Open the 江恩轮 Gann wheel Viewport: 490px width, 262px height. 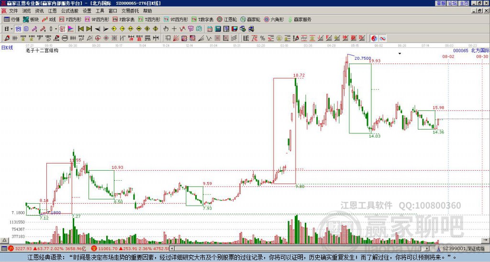pyautogui.click(x=227, y=19)
